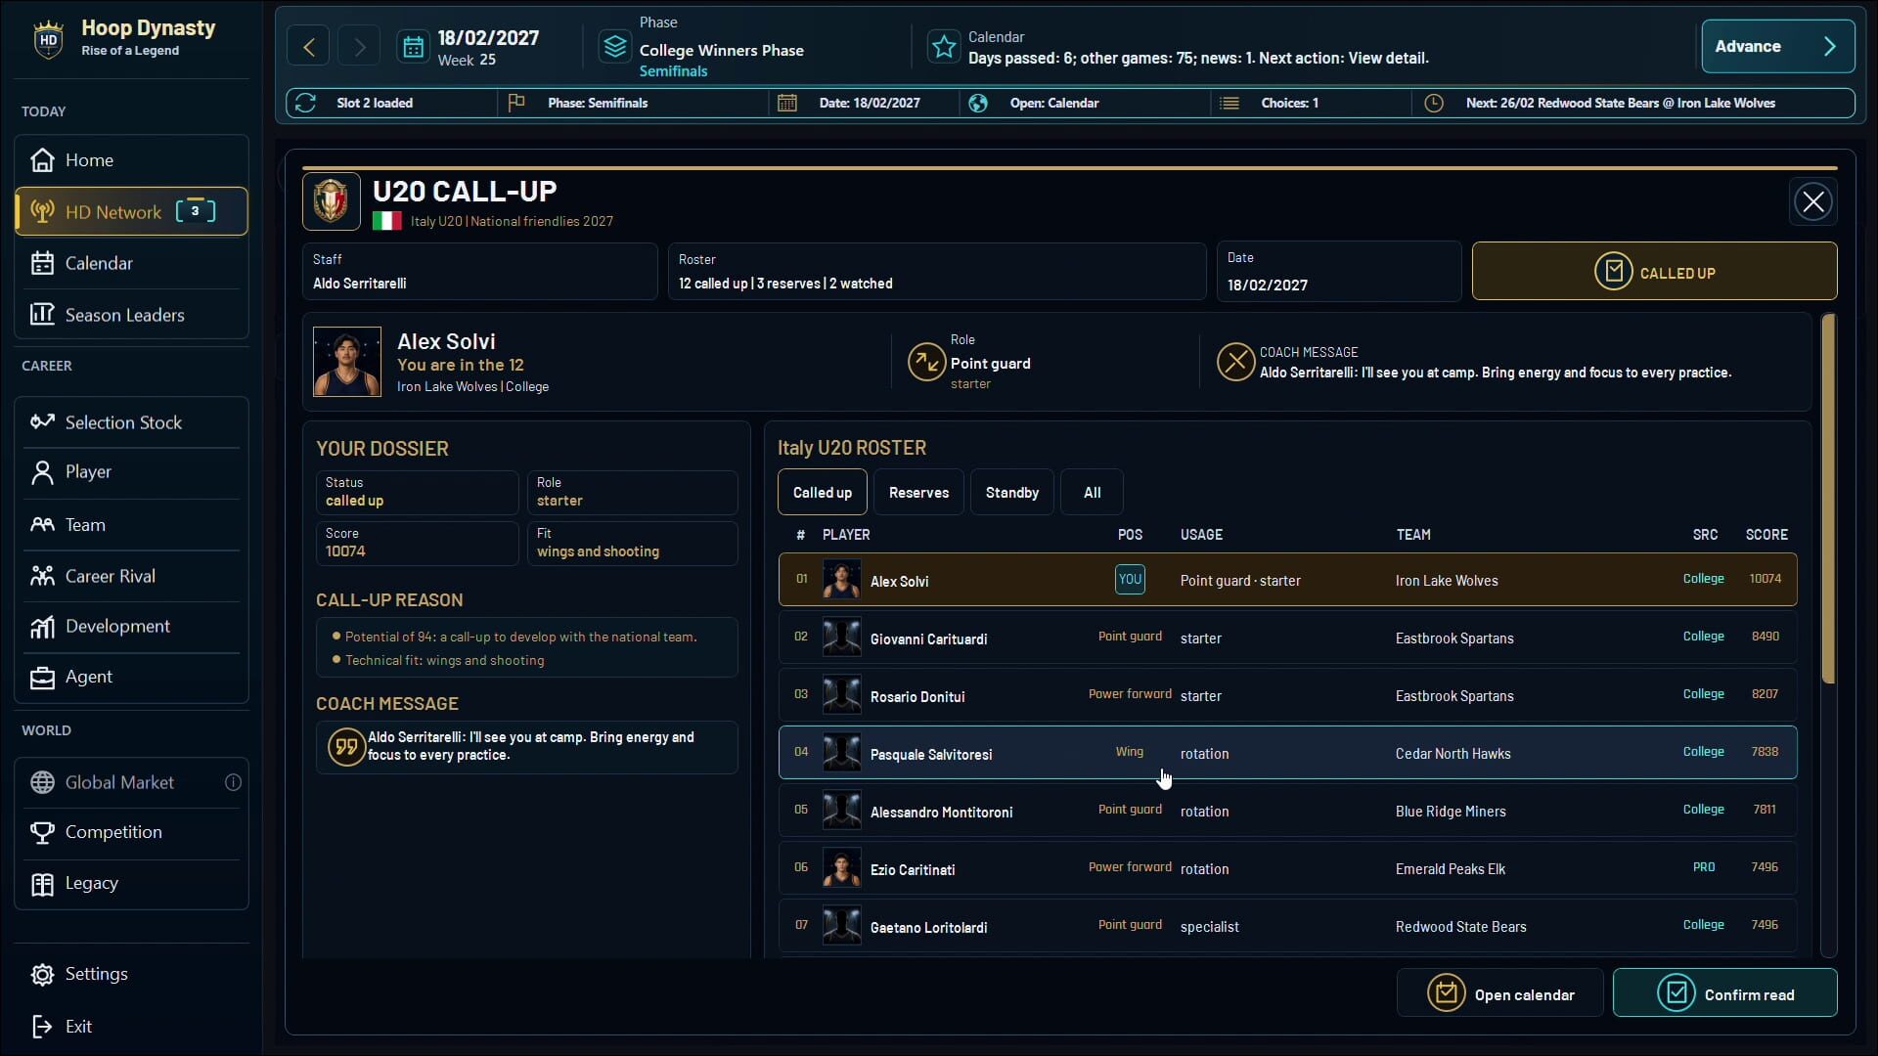Click the info icon next to Global Market
Viewport: 1878px width, 1056px height.
tap(233, 782)
